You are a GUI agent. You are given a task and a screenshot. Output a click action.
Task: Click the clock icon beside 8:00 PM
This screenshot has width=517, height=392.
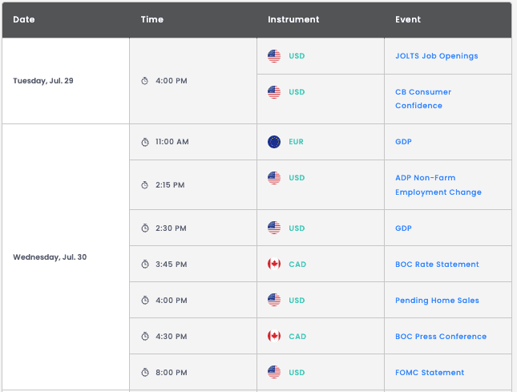145,373
